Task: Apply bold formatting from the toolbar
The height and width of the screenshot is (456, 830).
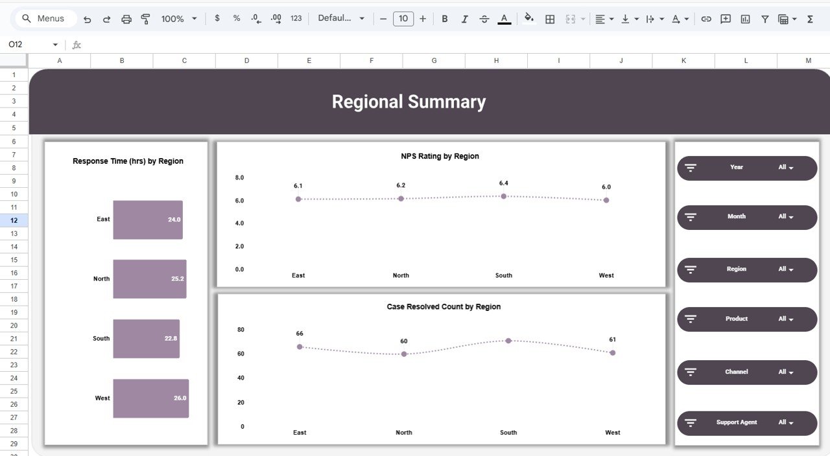Action: click(445, 18)
